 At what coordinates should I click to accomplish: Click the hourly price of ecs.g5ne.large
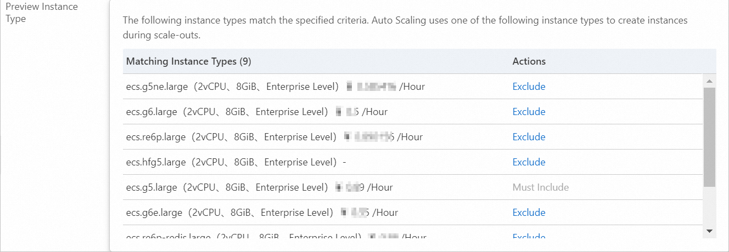385,87
